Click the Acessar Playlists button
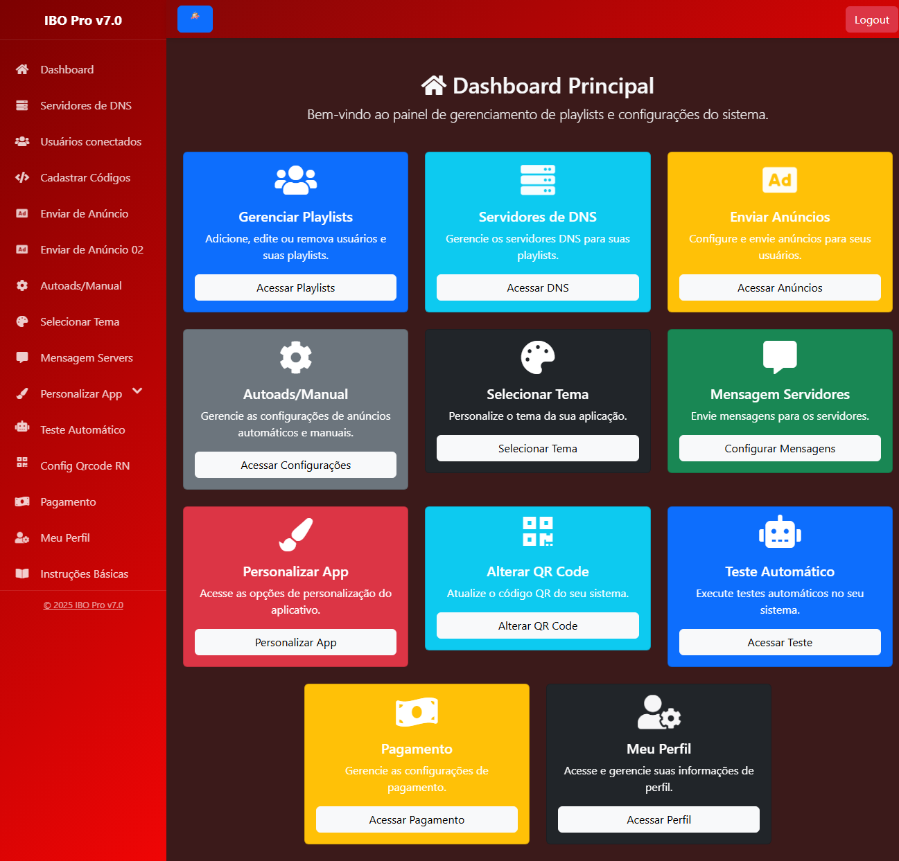Viewport: 899px width, 861px height. tap(295, 287)
